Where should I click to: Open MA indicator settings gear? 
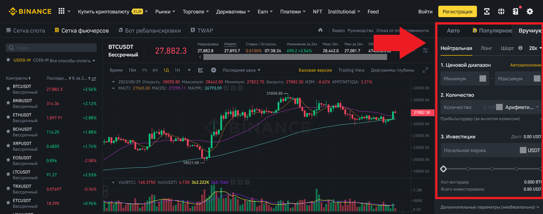(233, 88)
